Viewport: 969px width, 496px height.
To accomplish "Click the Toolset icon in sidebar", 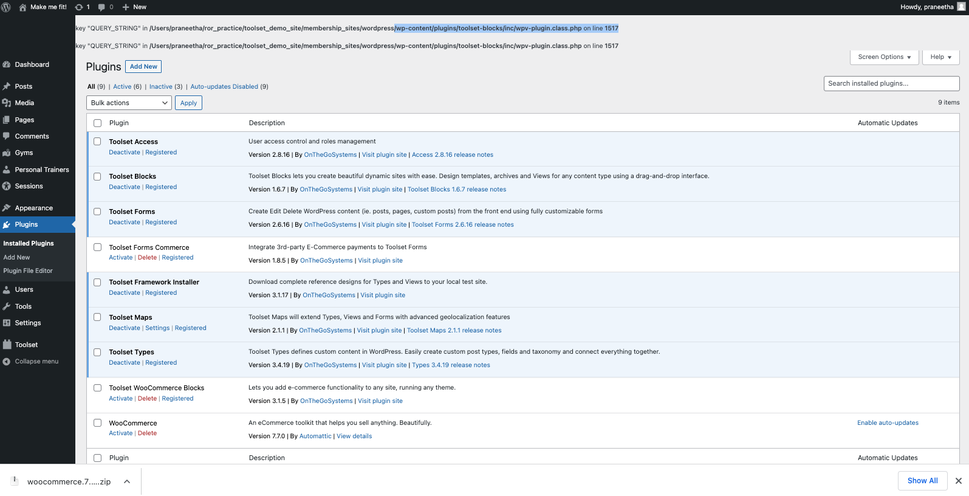I will coord(7,345).
